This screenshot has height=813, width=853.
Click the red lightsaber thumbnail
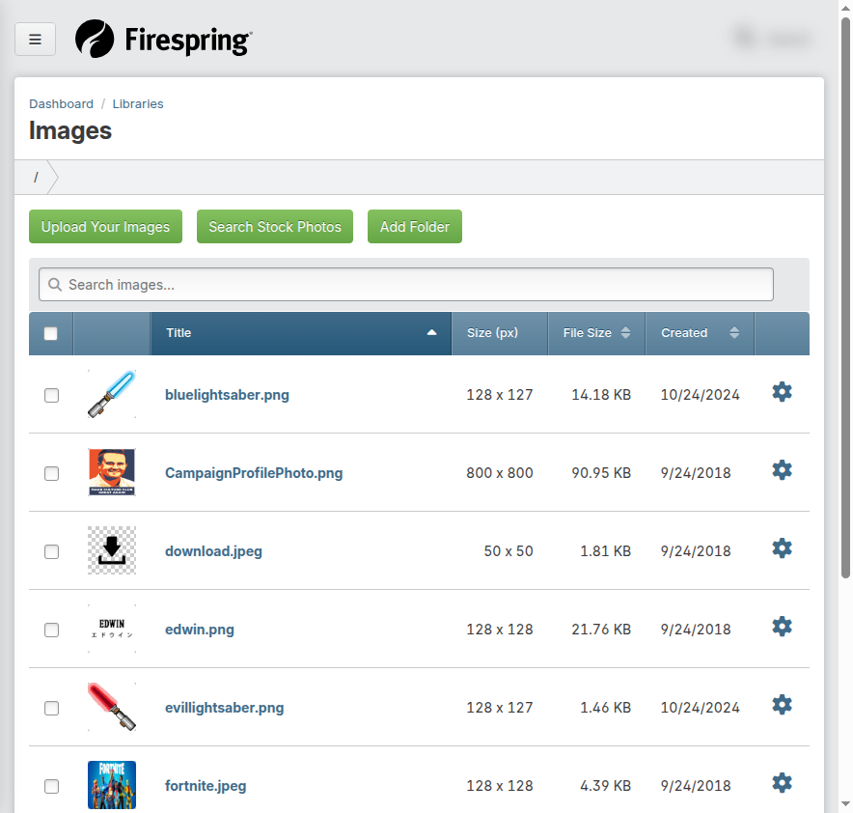pos(112,707)
